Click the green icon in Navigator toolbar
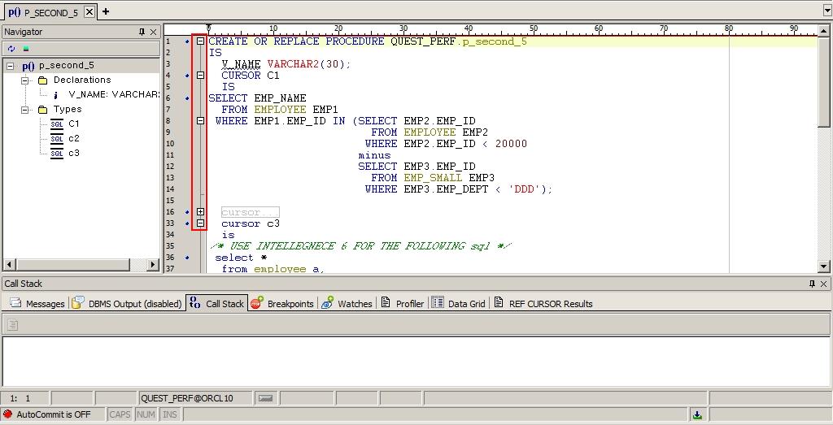This screenshot has width=833, height=425. pyautogui.click(x=26, y=49)
